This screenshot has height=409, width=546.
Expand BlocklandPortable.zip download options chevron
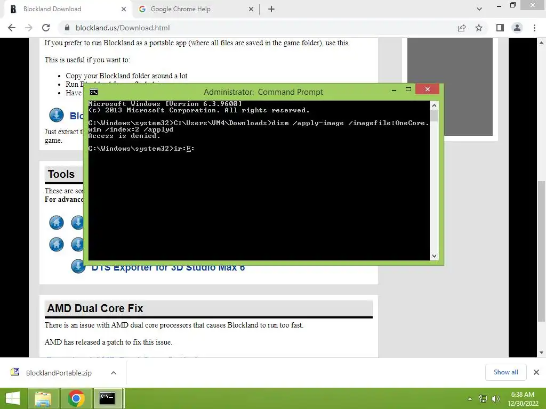tap(114, 373)
